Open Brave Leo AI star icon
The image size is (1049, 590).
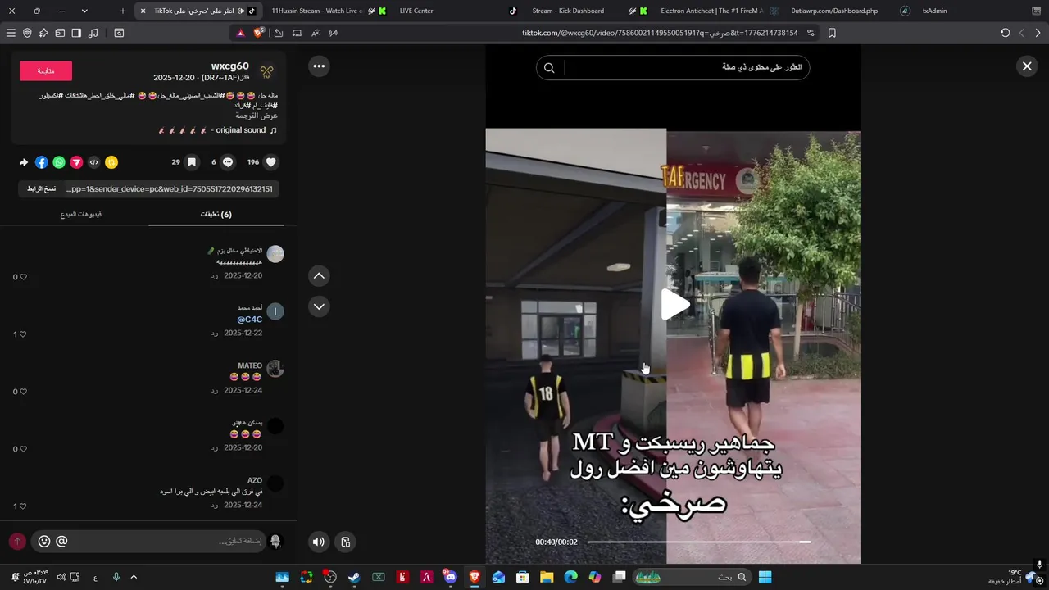click(43, 33)
